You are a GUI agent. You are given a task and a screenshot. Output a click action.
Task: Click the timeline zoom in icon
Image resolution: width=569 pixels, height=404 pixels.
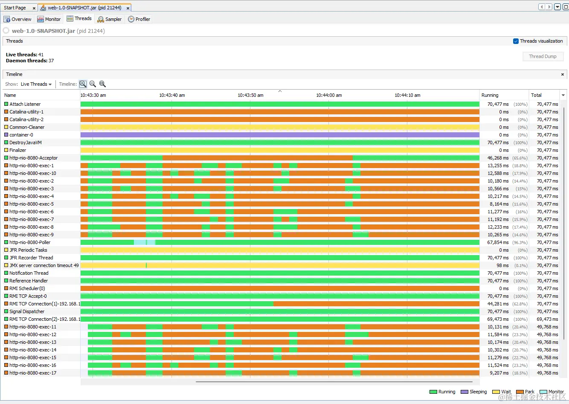click(83, 84)
